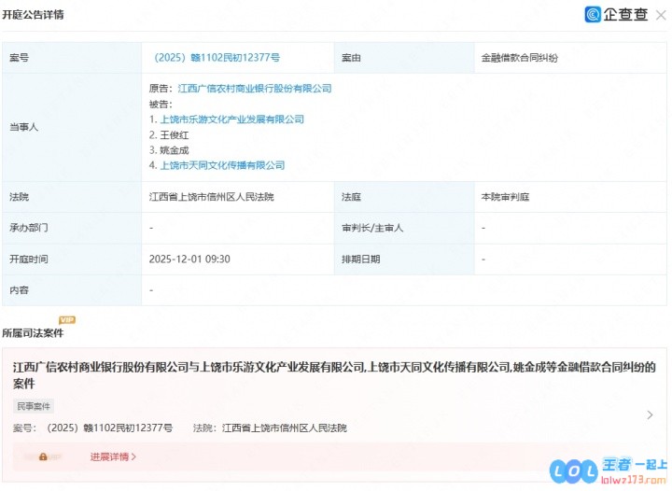Close the 开庭公告详情 dialog with X

tap(661, 16)
